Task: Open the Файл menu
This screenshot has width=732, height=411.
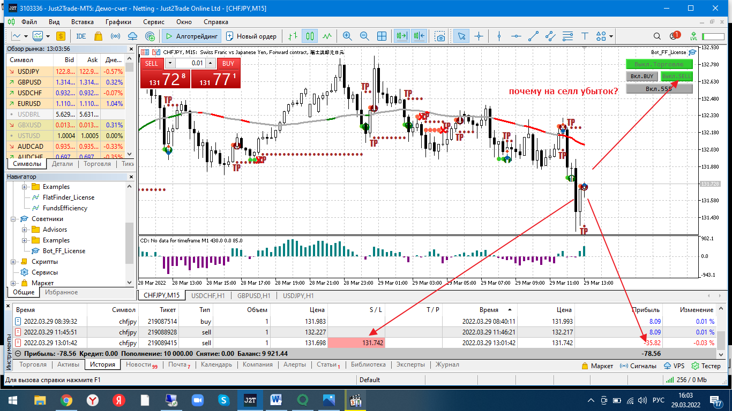Action: 29,22
